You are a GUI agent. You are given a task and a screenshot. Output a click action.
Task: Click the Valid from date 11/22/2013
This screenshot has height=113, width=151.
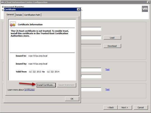35,72
